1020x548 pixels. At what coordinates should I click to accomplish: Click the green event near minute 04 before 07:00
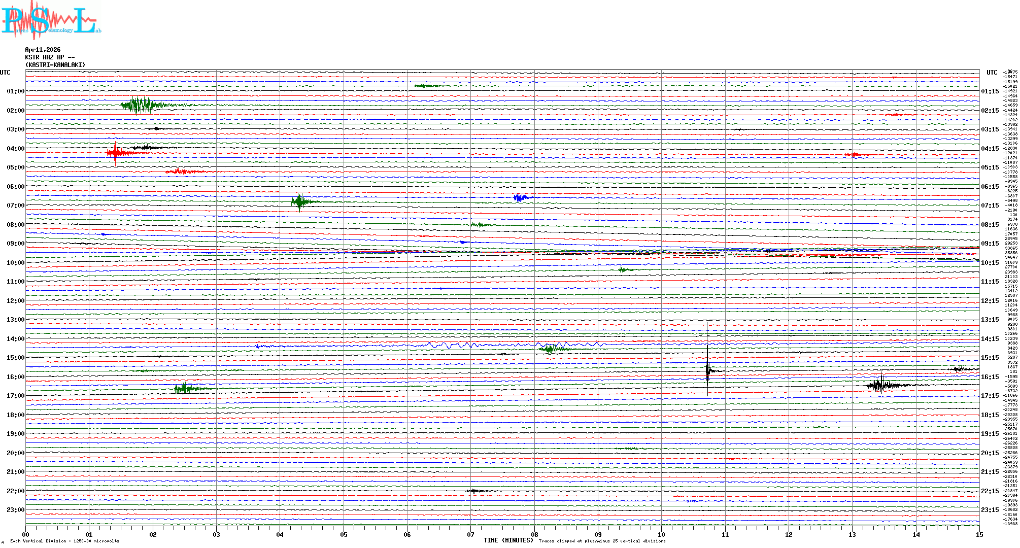pos(299,201)
